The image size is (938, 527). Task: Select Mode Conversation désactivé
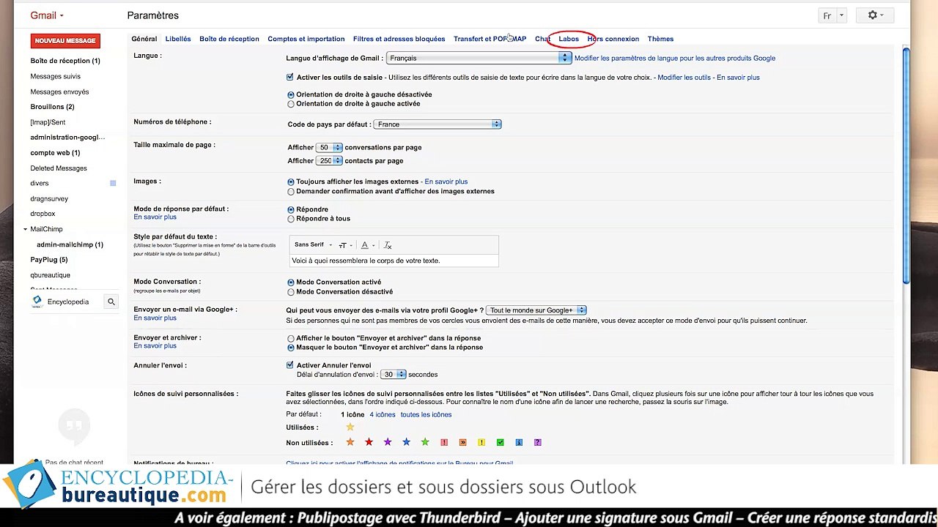(x=291, y=292)
